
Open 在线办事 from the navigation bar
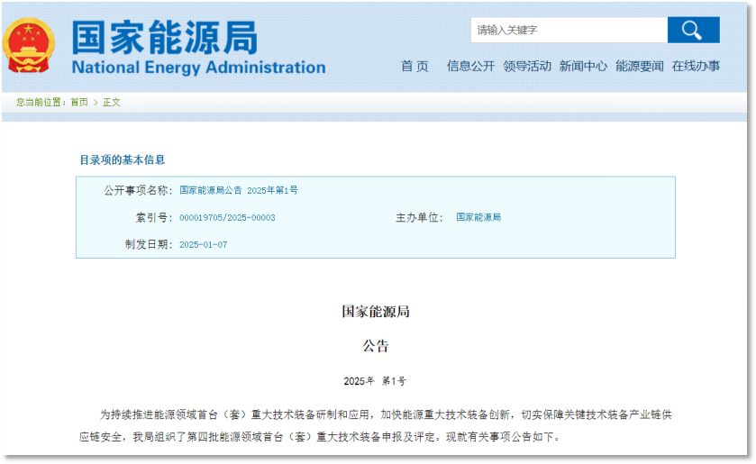click(x=696, y=66)
